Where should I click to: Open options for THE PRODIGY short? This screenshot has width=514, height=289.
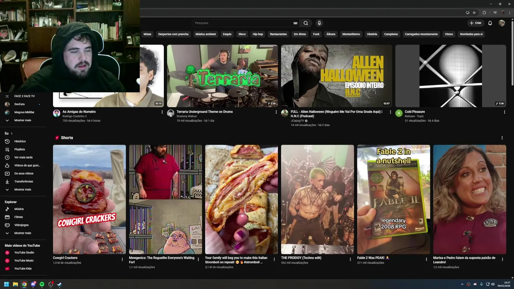point(350,259)
